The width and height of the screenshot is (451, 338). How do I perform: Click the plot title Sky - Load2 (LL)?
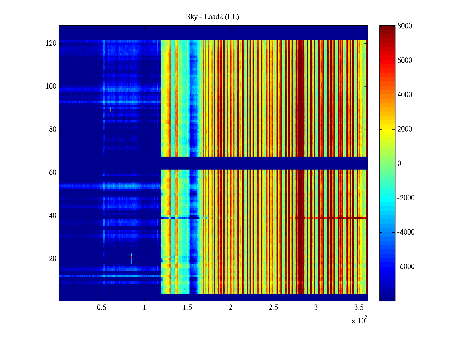(213, 17)
